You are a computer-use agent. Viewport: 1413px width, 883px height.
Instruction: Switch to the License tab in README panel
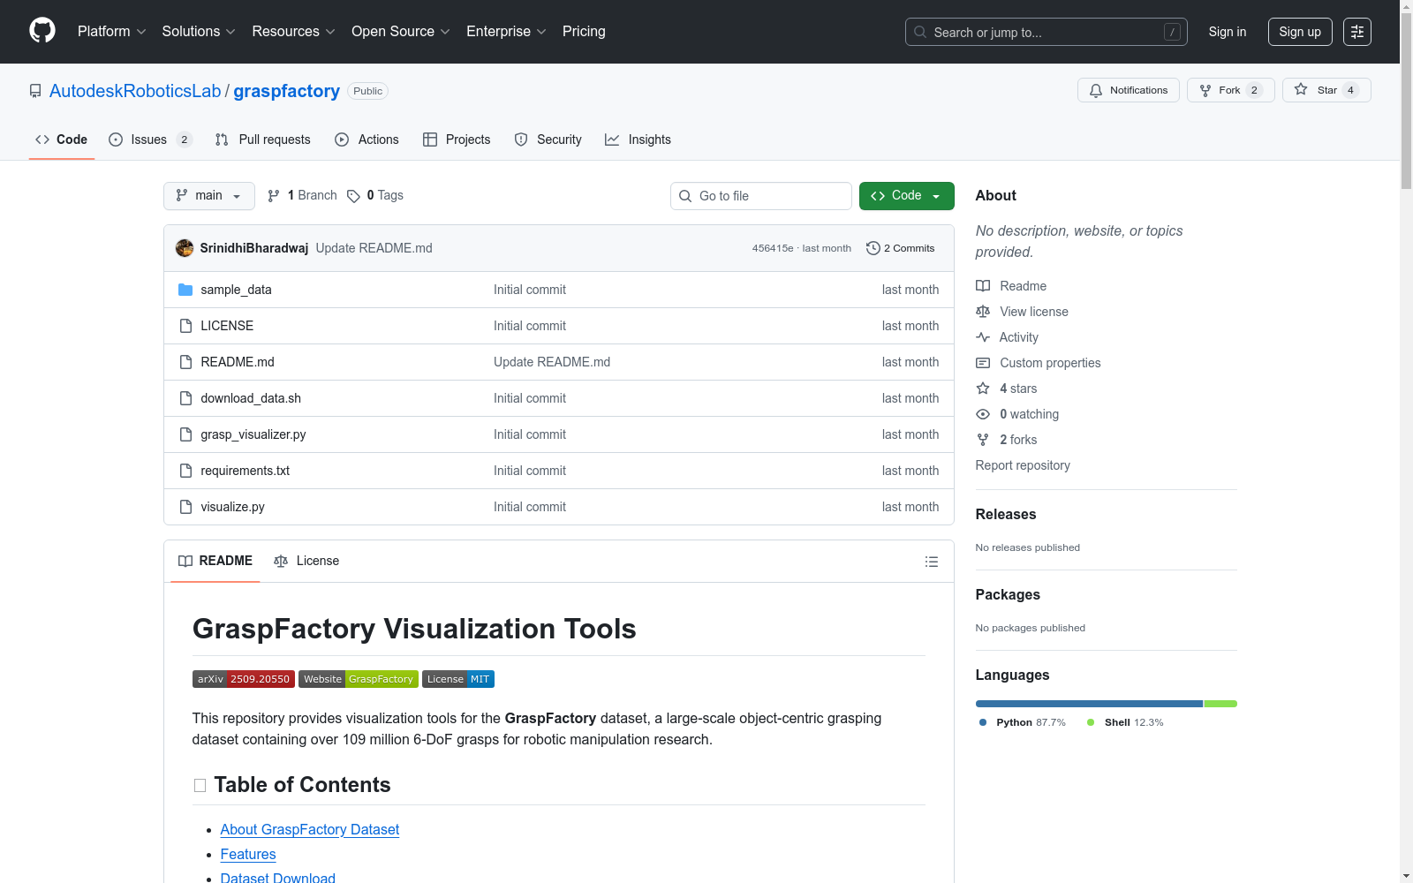pos(306,562)
